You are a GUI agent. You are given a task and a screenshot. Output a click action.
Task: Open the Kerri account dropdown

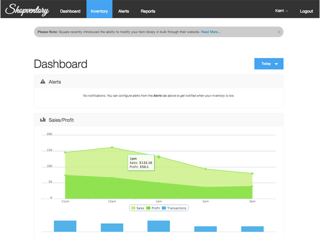282,11
